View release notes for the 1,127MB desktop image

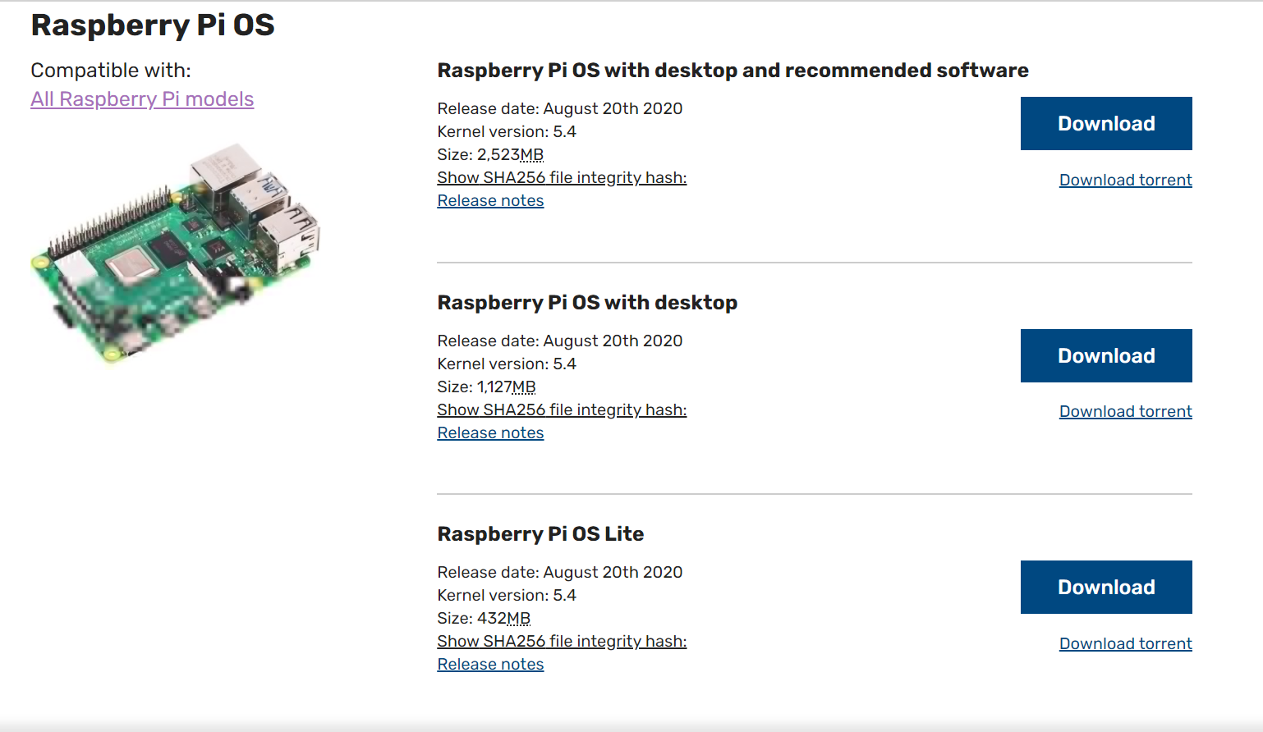pos(490,432)
